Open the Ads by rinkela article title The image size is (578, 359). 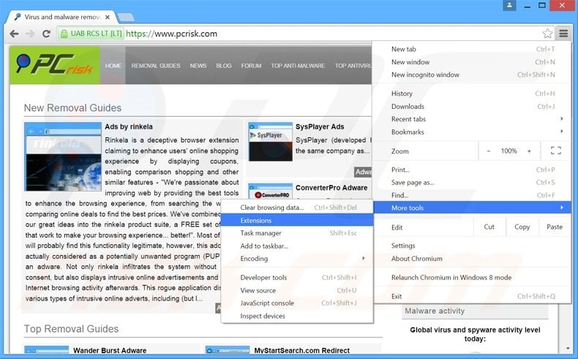pos(129,126)
